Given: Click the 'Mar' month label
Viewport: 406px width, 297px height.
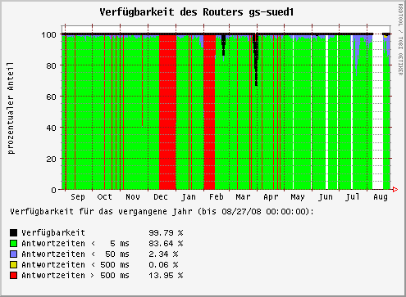Looking at the screenshot, I should coord(243,197).
